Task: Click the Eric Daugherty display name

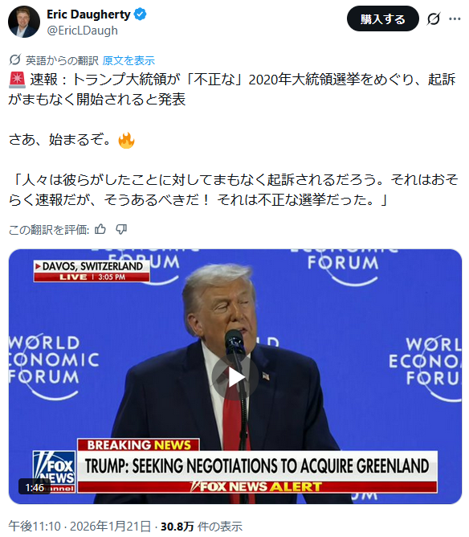Action: (88, 14)
